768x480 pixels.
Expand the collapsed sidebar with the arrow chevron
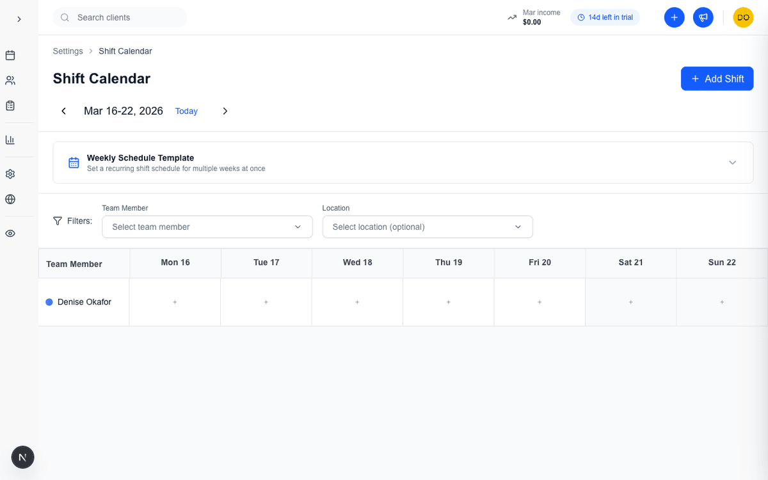pyautogui.click(x=19, y=19)
